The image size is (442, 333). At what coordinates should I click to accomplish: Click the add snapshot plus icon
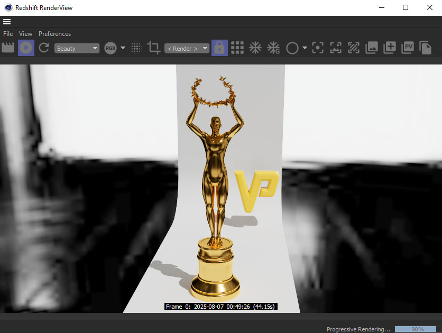[390, 48]
